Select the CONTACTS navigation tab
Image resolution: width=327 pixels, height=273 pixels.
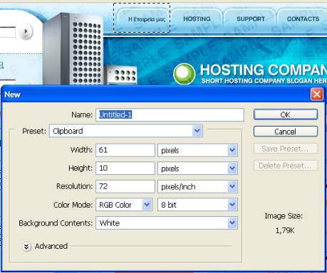[x=303, y=20]
